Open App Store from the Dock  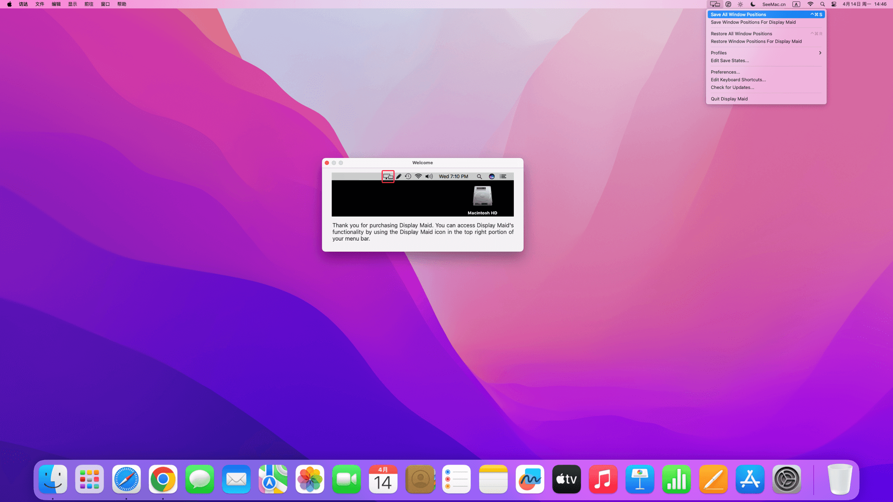(x=750, y=479)
